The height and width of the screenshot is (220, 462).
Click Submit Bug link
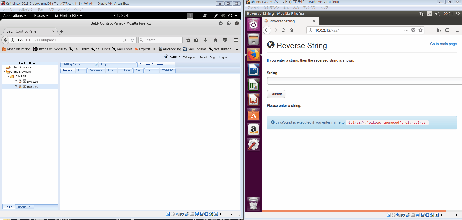pos(207,57)
